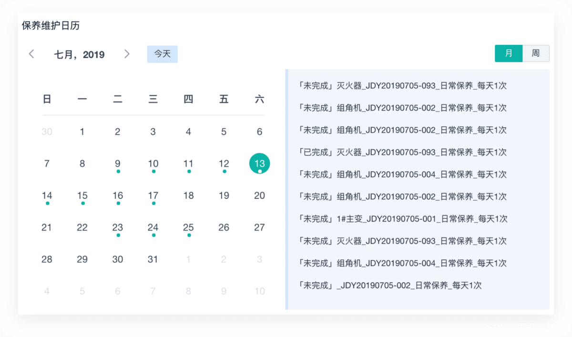Click greyed-out August 10 in last row

[259, 291]
